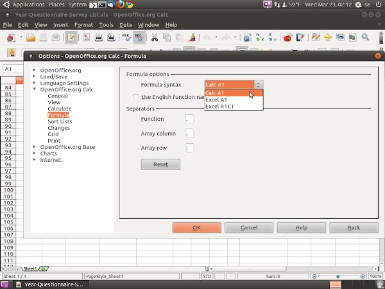Collapse the OpenOffice.org Calc tree node

(35, 89)
